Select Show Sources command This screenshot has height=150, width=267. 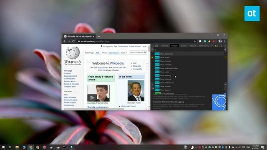pos(189,90)
